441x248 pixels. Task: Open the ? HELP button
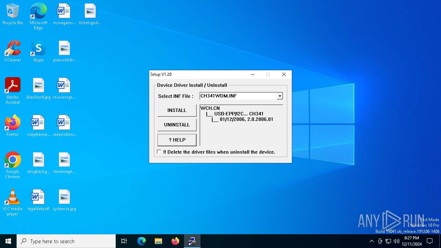(x=177, y=140)
